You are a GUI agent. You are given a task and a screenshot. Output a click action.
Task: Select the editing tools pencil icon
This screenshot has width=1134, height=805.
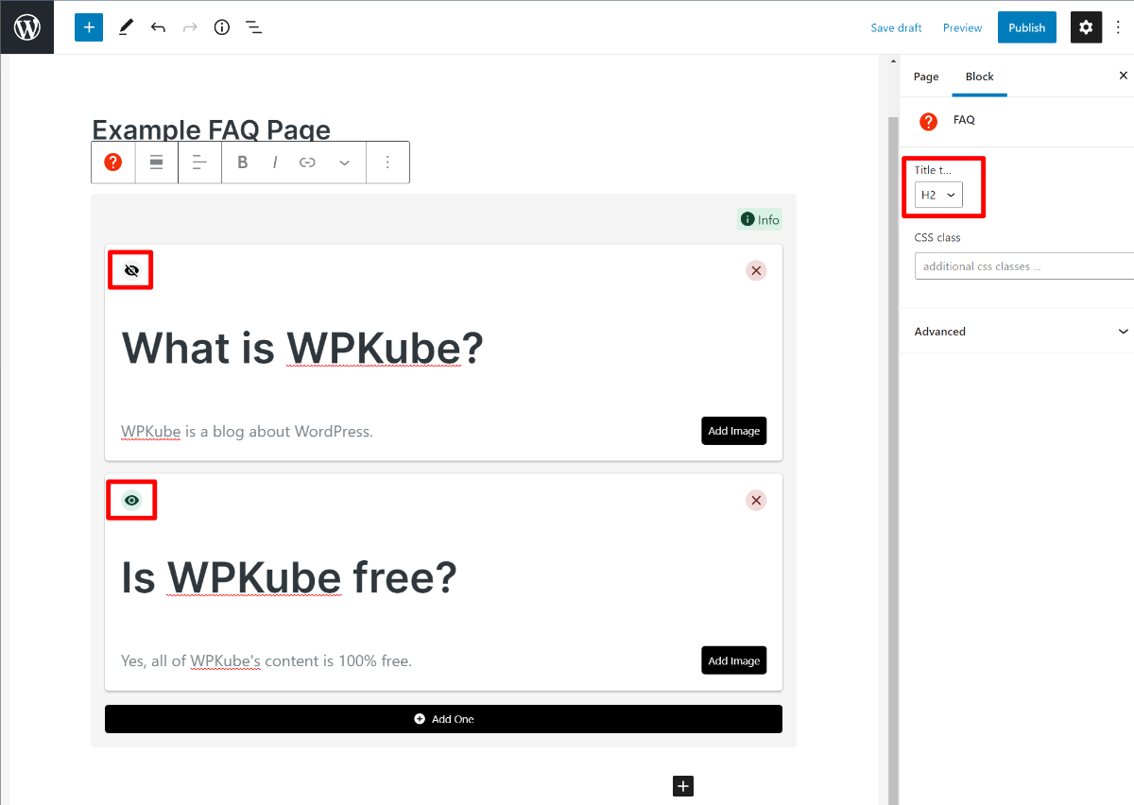click(126, 27)
